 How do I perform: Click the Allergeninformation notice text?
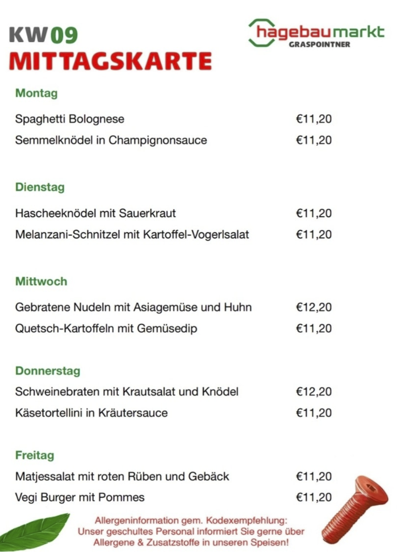click(x=191, y=531)
